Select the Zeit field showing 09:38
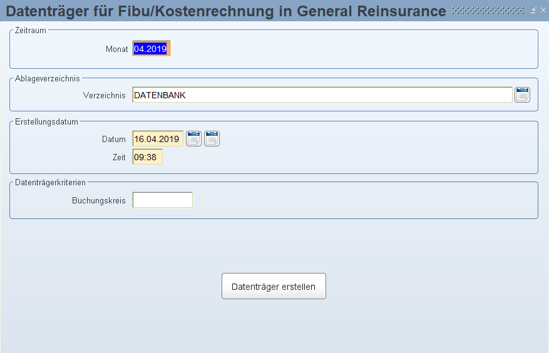This screenshot has width=549, height=353. 147,157
